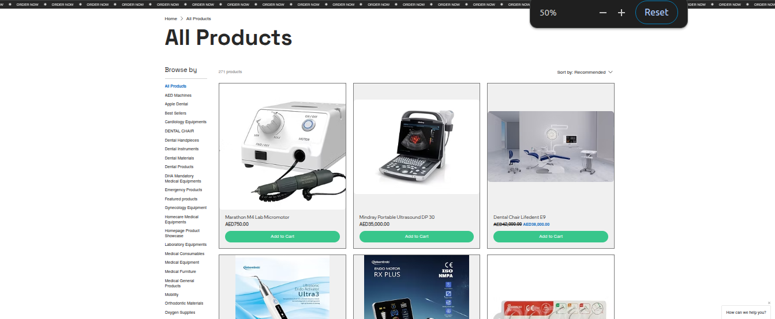
Task: Close the 'How can we help you?' chat
Action: tap(769, 303)
